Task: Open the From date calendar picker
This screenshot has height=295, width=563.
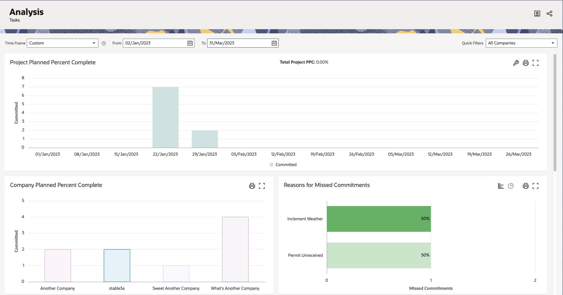Action: (190, 43)
